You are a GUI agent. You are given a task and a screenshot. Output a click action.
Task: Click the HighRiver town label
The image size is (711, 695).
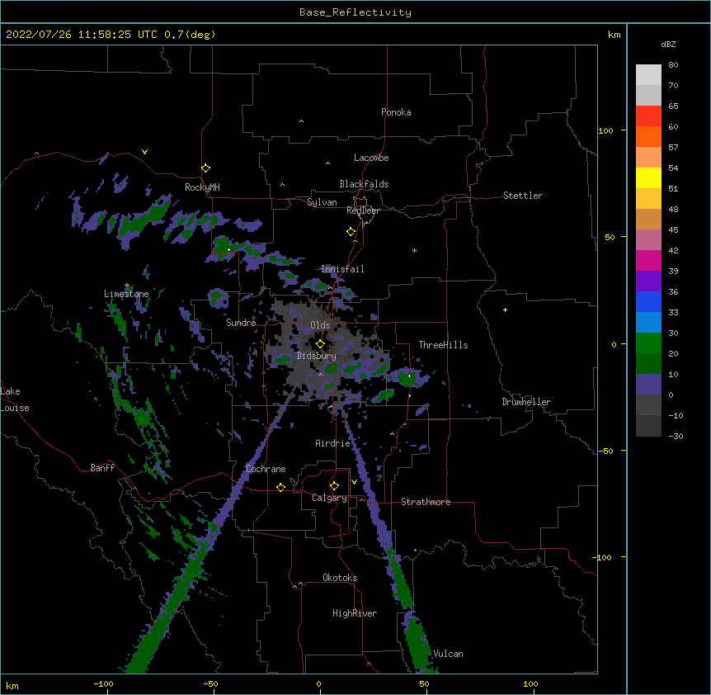pos(355,613)
